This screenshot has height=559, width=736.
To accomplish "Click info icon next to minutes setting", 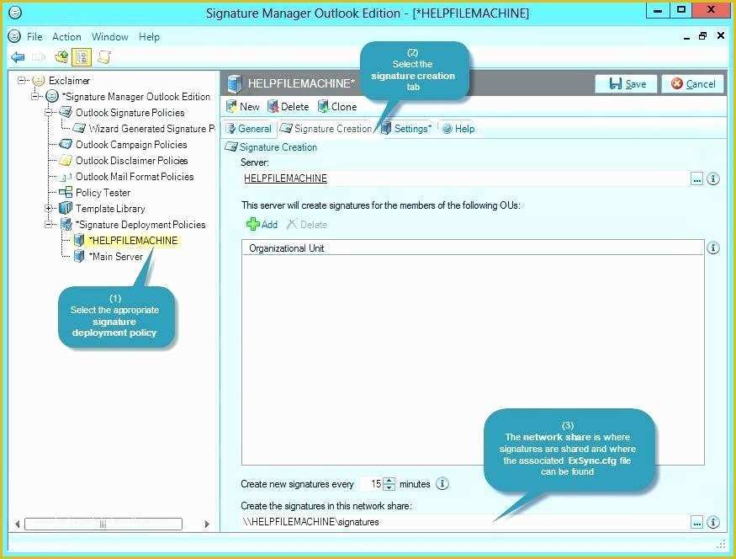I will pos(442,483).
